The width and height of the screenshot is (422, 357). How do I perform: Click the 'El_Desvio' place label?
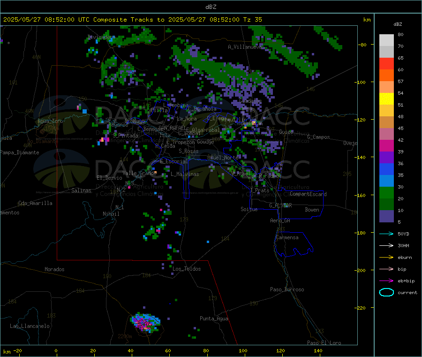pos(109,178)
